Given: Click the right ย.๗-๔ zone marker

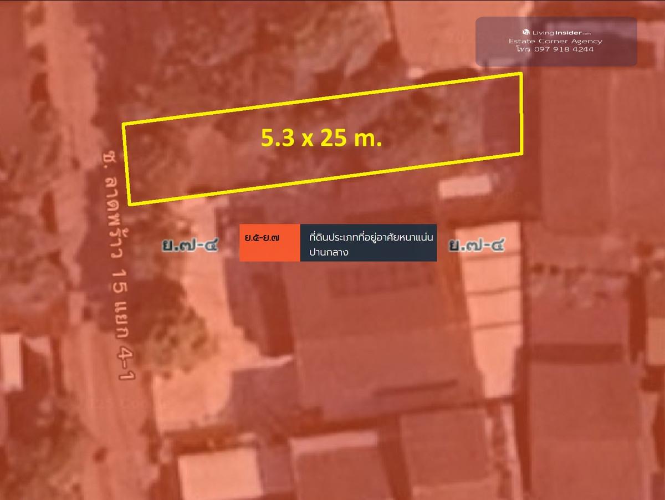Looking at the screenshot, I should [x=477, y=244].
